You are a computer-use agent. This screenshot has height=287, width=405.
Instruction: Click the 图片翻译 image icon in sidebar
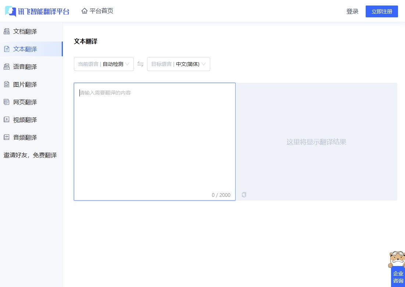point(7,84)
